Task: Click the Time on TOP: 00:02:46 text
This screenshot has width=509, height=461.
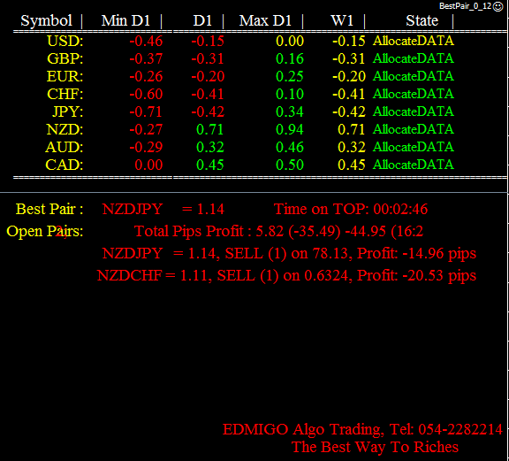Action: tap(351, 209)
